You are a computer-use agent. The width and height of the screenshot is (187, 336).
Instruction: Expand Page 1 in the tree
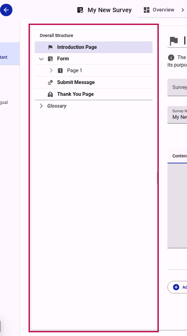[51, 70]
